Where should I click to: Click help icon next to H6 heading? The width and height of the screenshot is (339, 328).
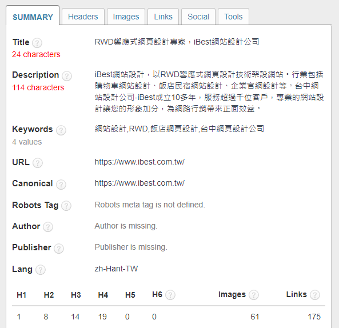pyautogui.click(x=170, y=295)
